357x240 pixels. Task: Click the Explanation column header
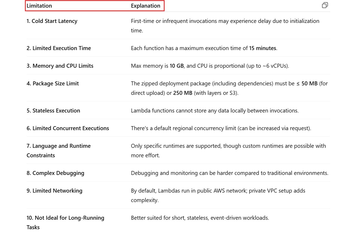(x=145, y=6)
